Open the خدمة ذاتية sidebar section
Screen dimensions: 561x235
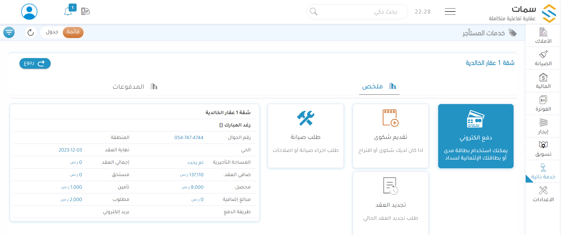click(x=543, y=172)
